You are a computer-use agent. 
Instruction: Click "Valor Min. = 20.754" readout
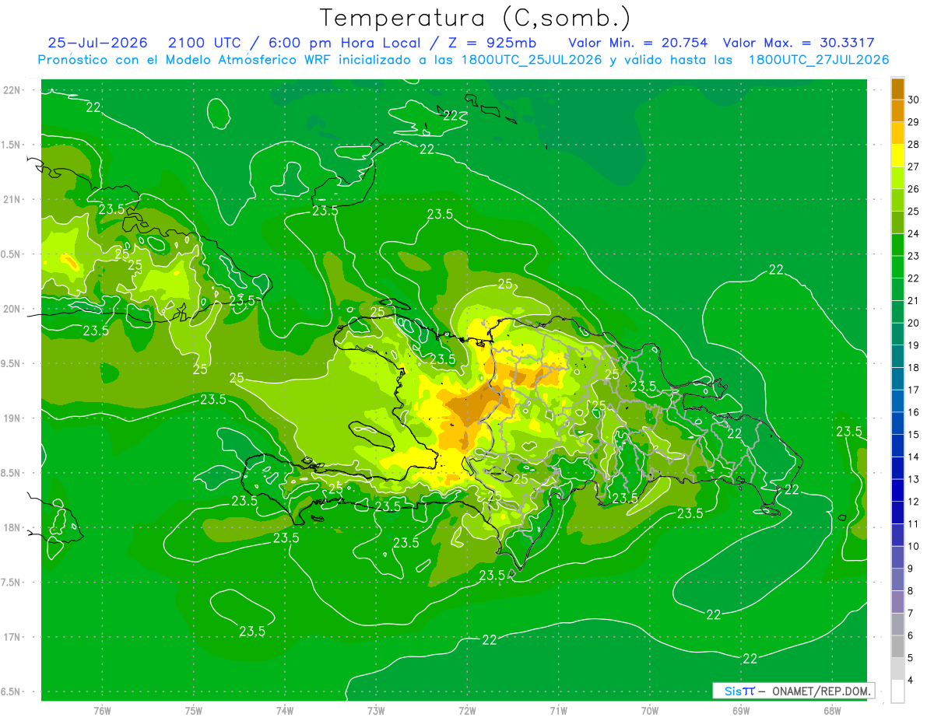coord(638,43)
